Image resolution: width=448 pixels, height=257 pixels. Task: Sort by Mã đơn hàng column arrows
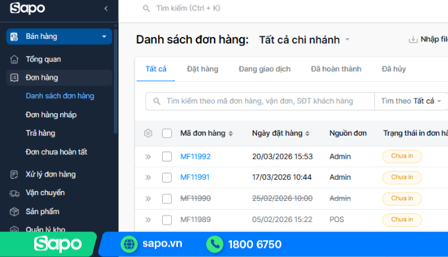231,134
